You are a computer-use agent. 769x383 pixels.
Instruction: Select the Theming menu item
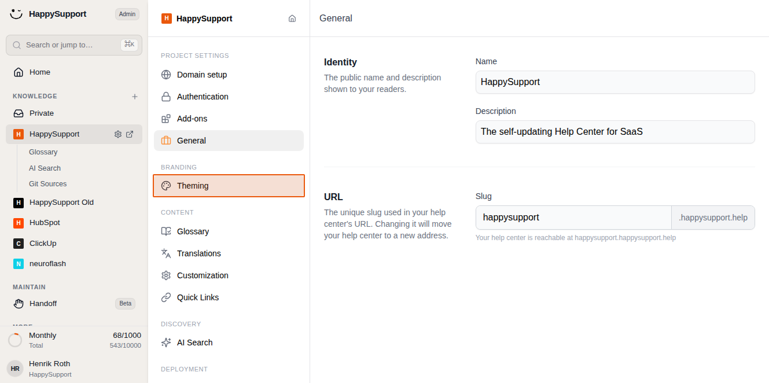pyautogui.click(x=229, y=186)
